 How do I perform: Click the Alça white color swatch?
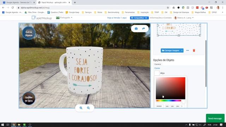pos(157,73)
